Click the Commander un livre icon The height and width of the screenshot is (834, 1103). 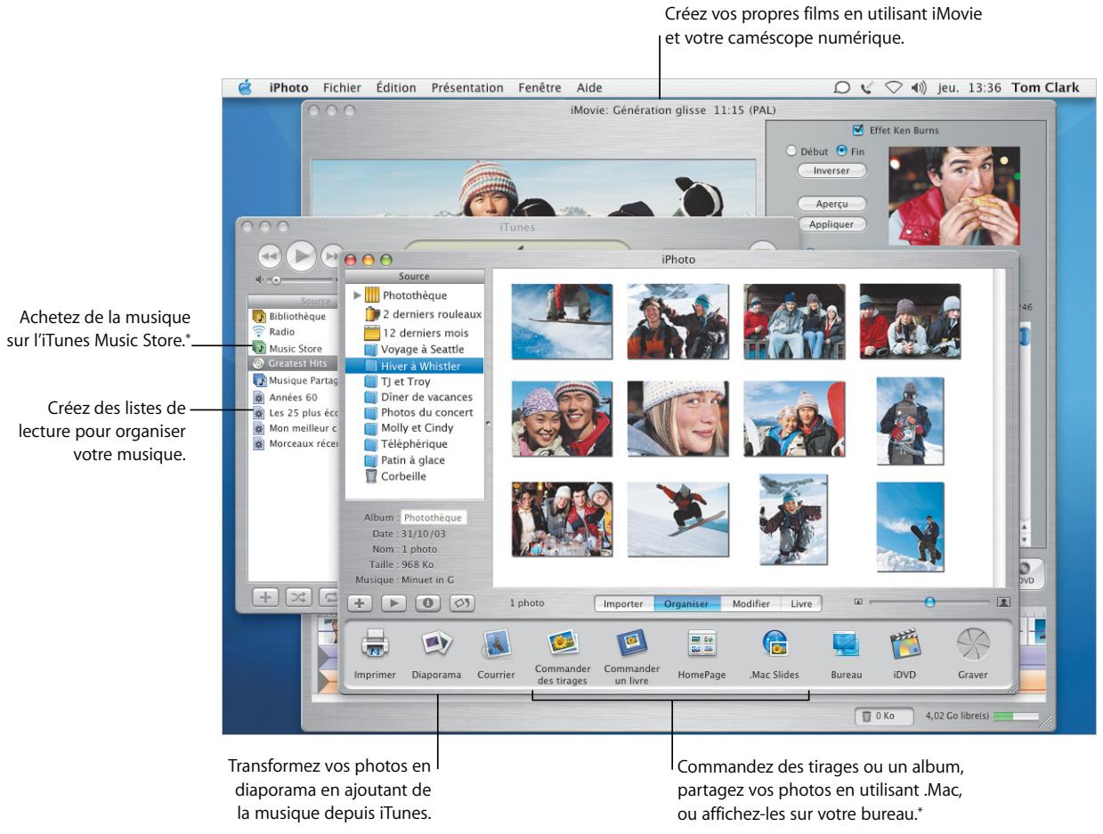pos(631,641)
